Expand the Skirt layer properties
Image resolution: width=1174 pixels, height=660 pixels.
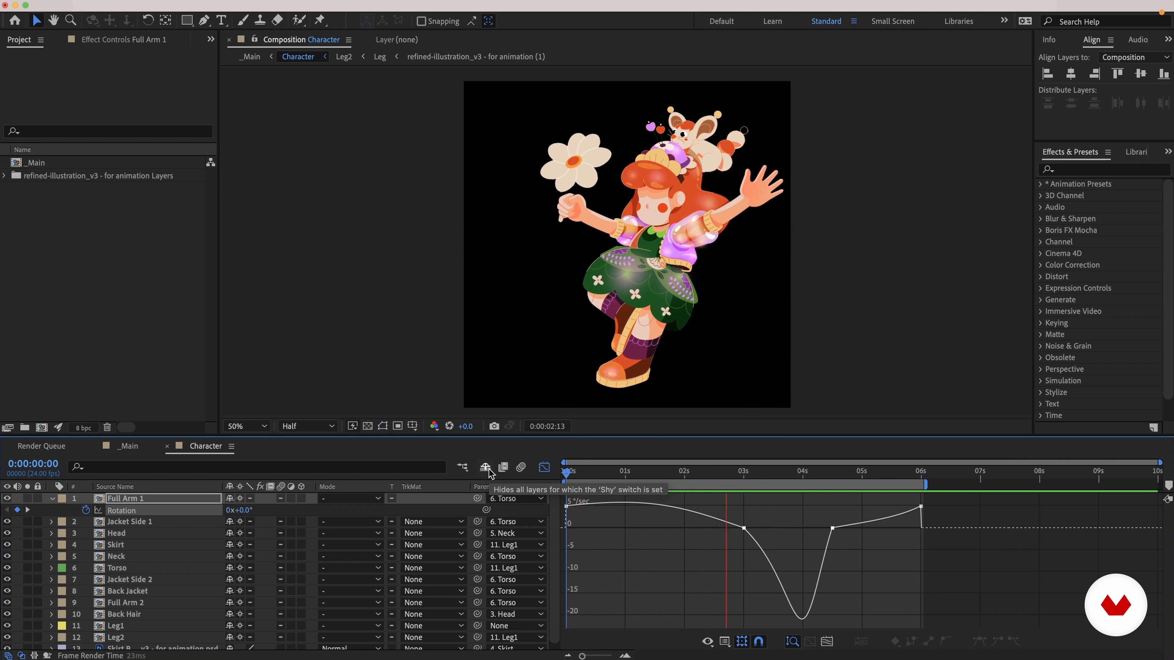pyautogui.click(x=51, y=545)
